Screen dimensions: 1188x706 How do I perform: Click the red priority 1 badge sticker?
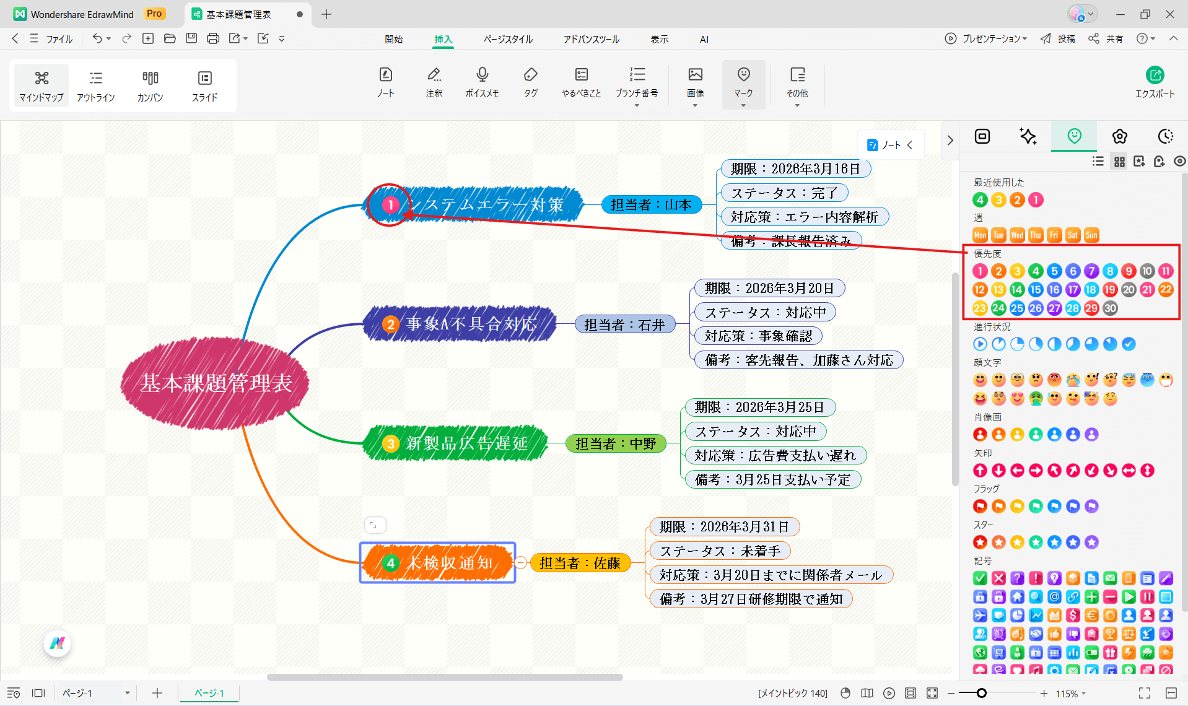[x=980, y=271]
